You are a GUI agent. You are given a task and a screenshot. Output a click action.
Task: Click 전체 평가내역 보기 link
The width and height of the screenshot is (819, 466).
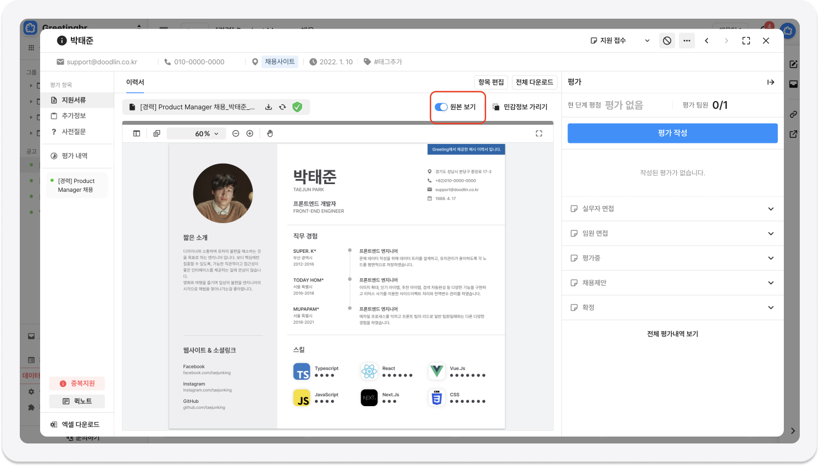click(672, 334)
